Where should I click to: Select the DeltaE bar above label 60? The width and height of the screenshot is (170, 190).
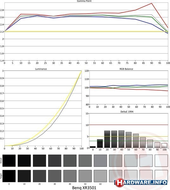point(136,141)
